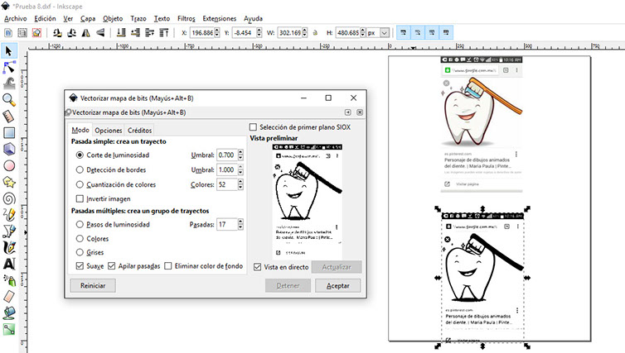Select Corte de luminosidad radio button
The width and height of the screenshot is (625, 353).
click(x=80, y=155)
